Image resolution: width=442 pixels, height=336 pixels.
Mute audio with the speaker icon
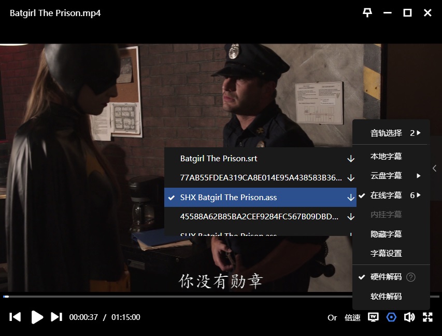point(409,317)
